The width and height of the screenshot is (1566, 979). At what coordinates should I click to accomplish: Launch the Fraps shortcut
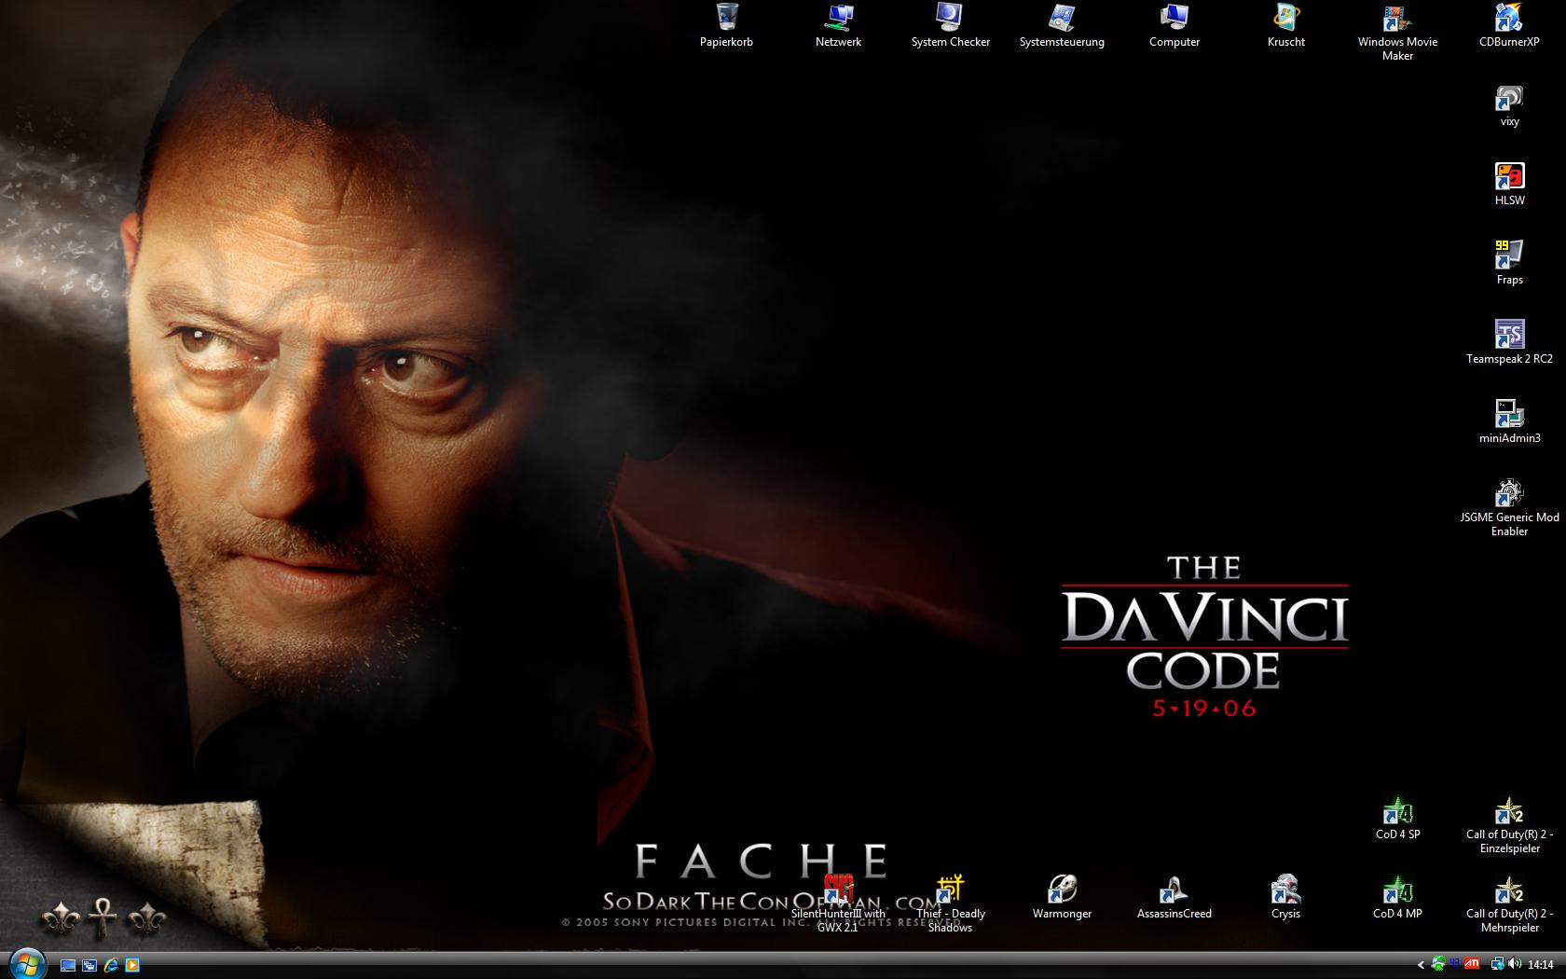[1509, 263]
